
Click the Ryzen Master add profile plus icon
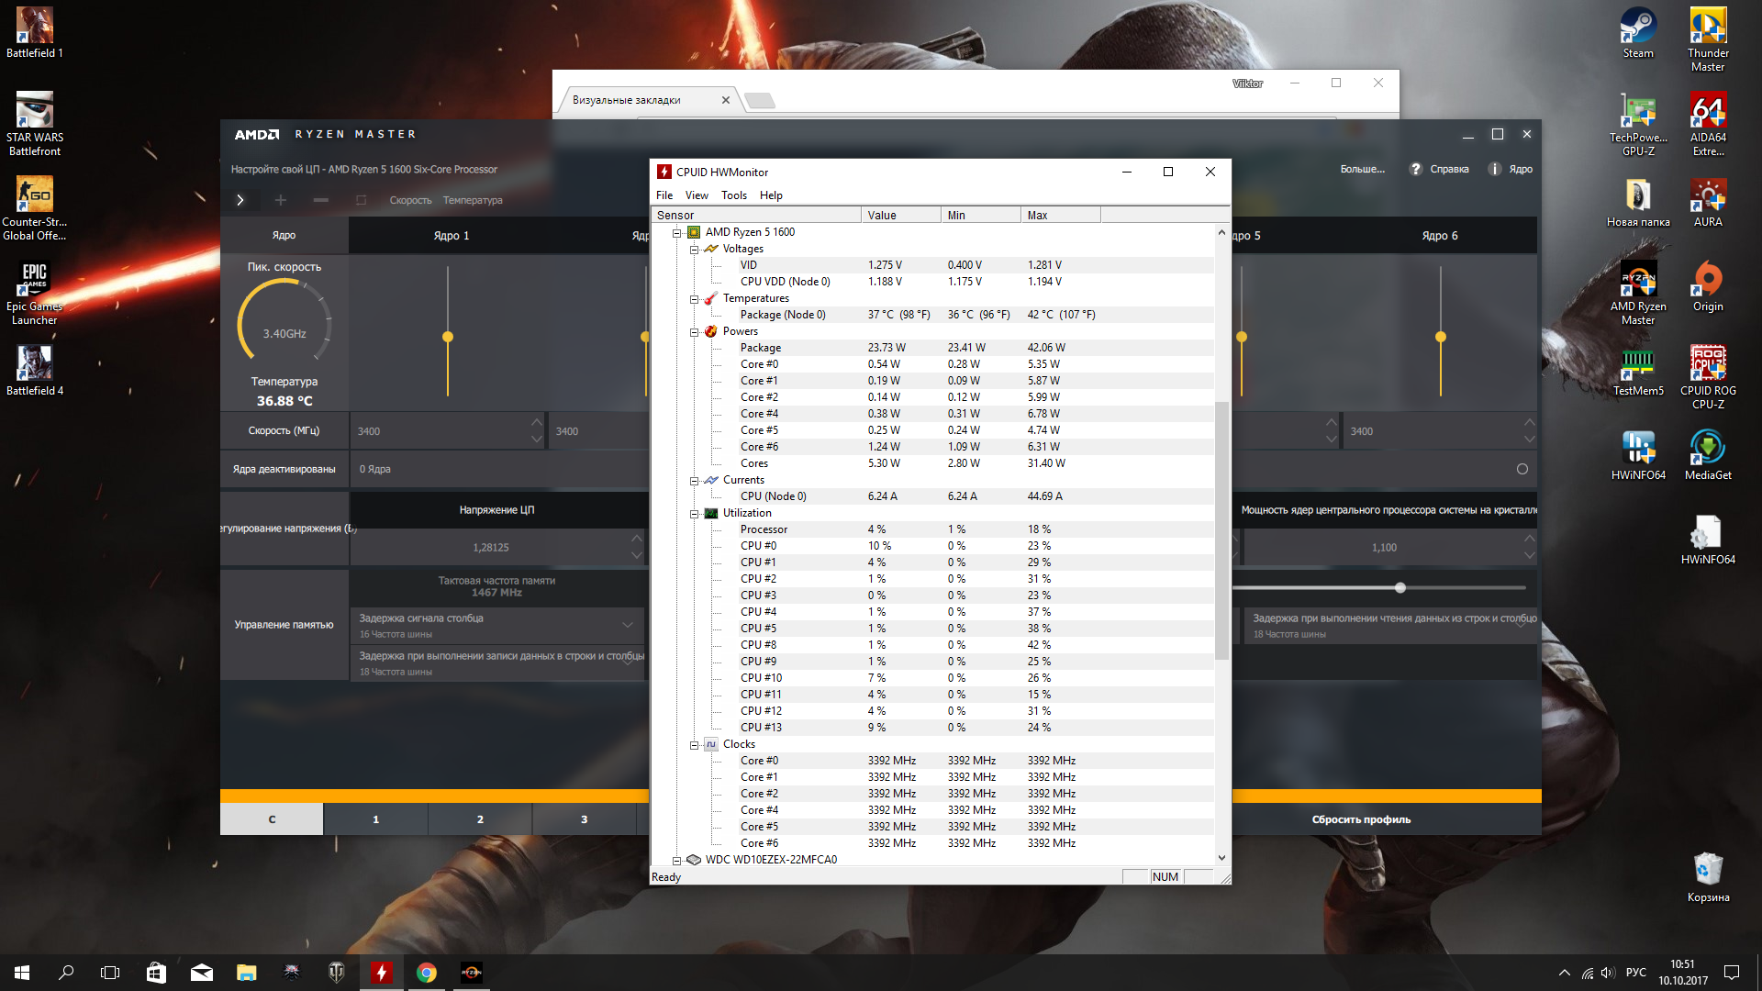point(281,200)
